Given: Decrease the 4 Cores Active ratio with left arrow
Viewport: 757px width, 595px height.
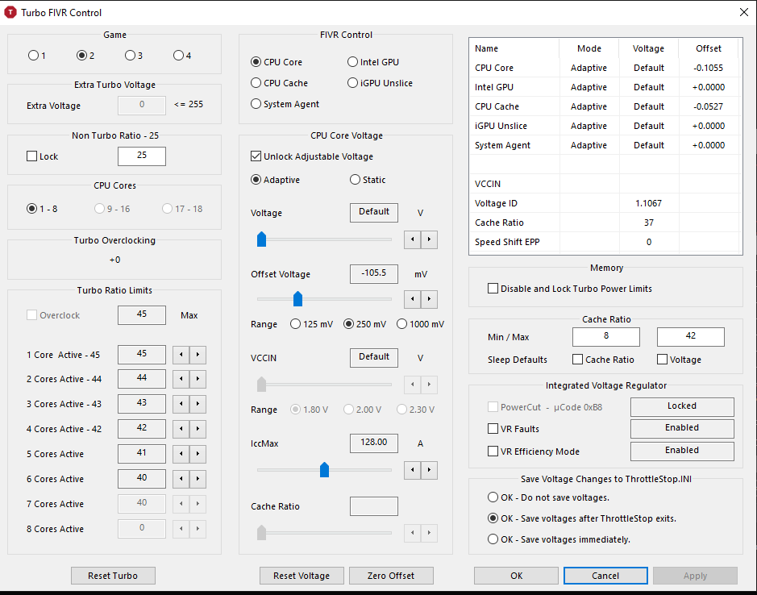Looking at the screenshot, I should [182, 430].
